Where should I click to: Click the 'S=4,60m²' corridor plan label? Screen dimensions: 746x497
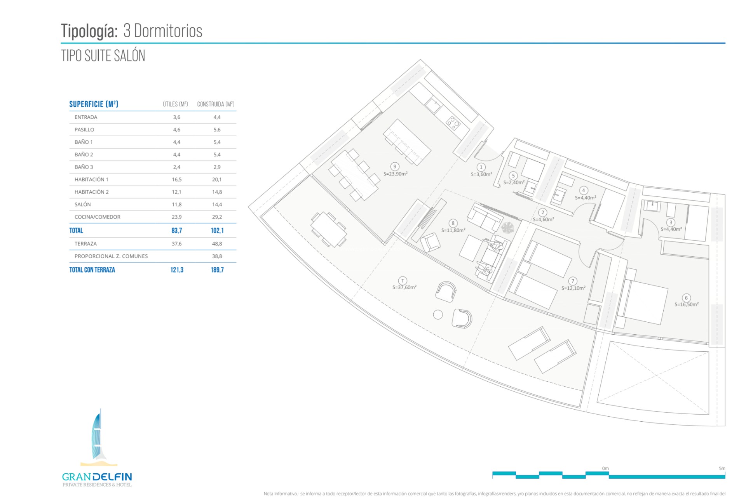tap(544, 219)
